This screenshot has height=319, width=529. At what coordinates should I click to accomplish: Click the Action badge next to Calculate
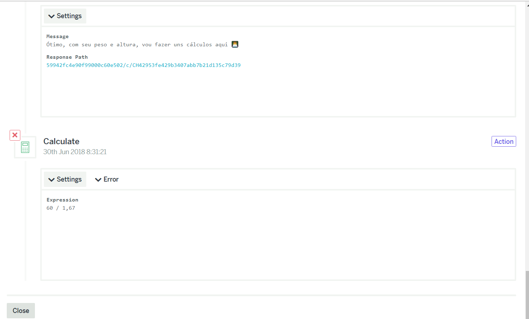point(504,141)
